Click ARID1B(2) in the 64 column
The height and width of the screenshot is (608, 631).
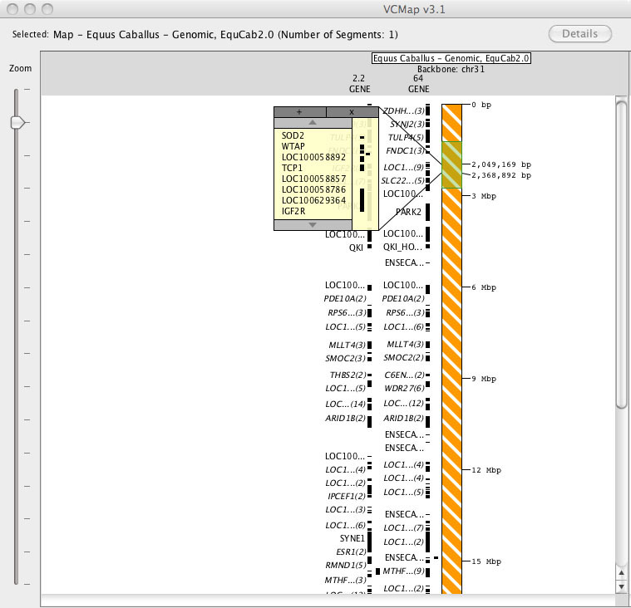pyautogui.click(x=403, y=419)
